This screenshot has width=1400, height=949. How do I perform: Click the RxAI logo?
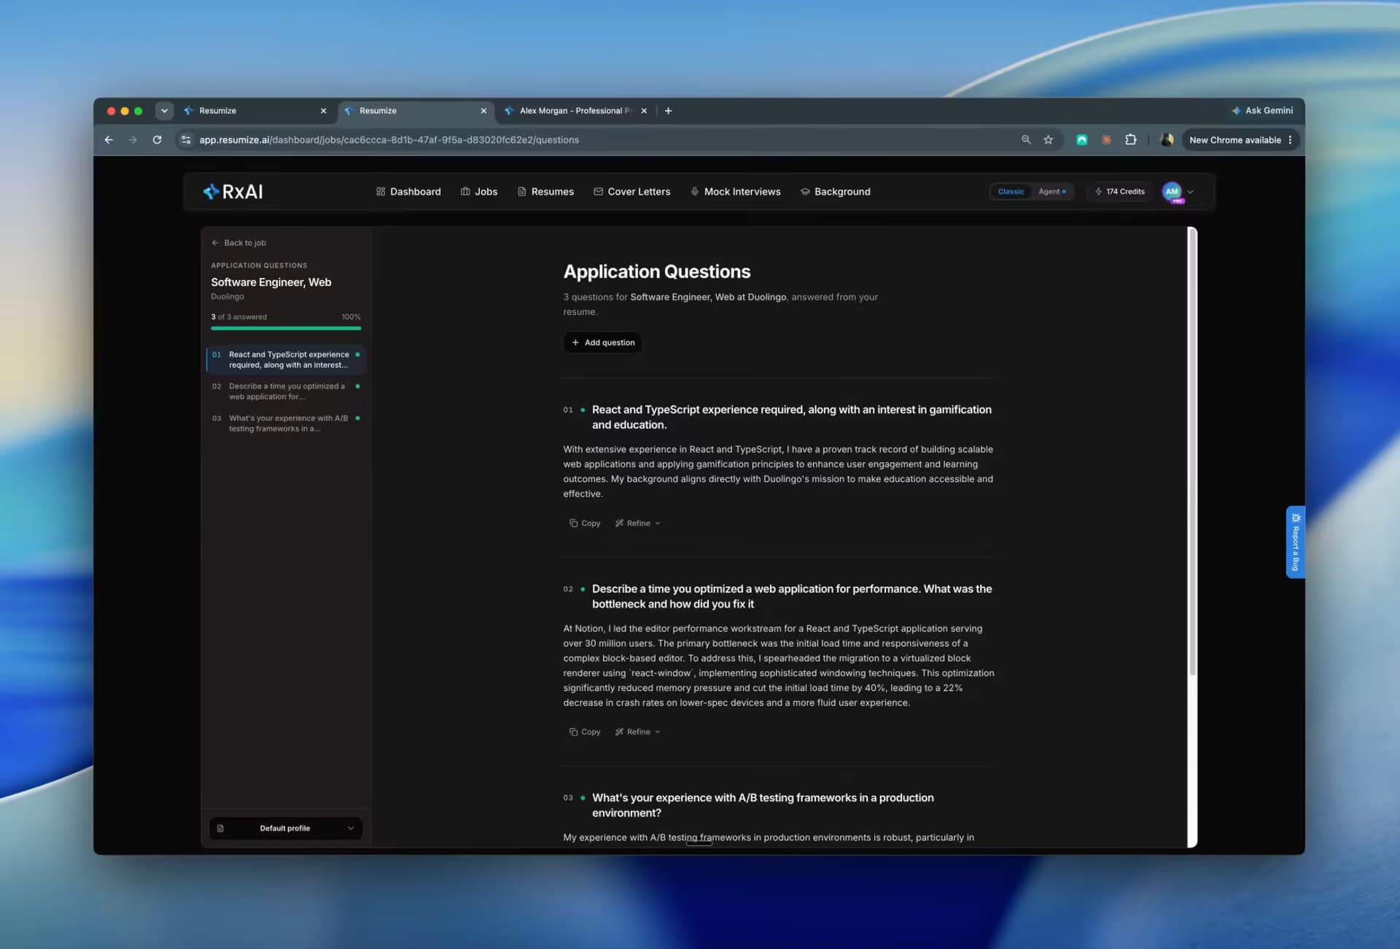pos(233,192)
